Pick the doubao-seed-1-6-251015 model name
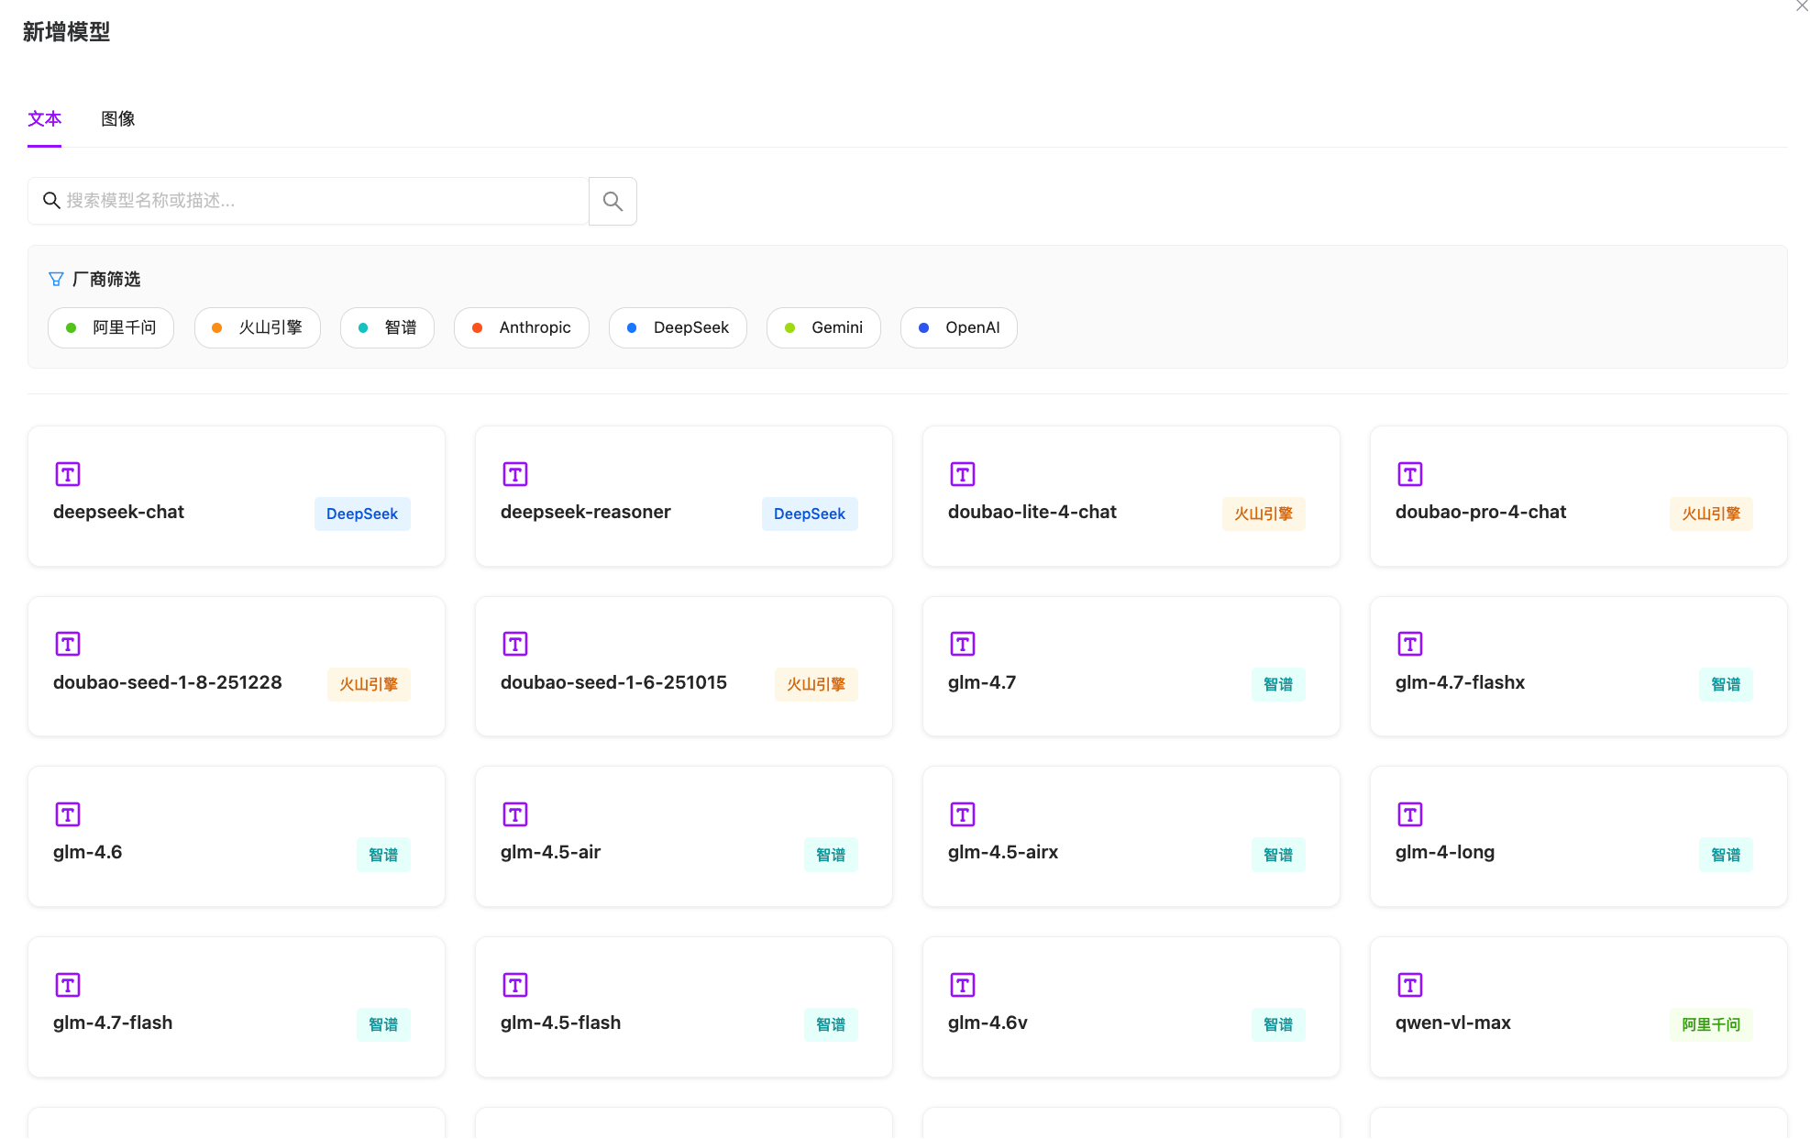Image resolution: width=1810 pixels, height=1139 pixels. click(613, 682)
